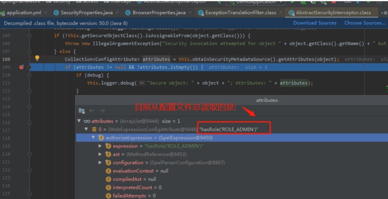
Task: Click the inline hint 'attributes: size = 1'
Action: pyautogui.click(x=238, y=67)
